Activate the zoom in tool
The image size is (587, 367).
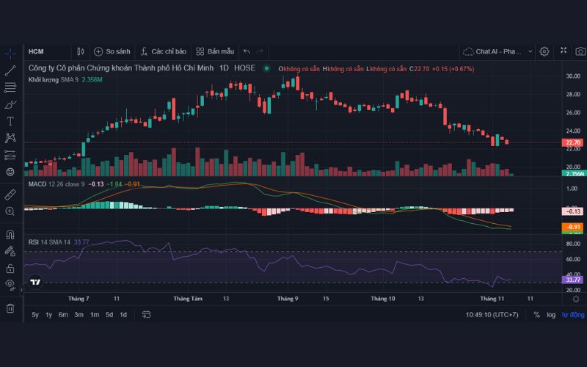(x=10, y=211)
